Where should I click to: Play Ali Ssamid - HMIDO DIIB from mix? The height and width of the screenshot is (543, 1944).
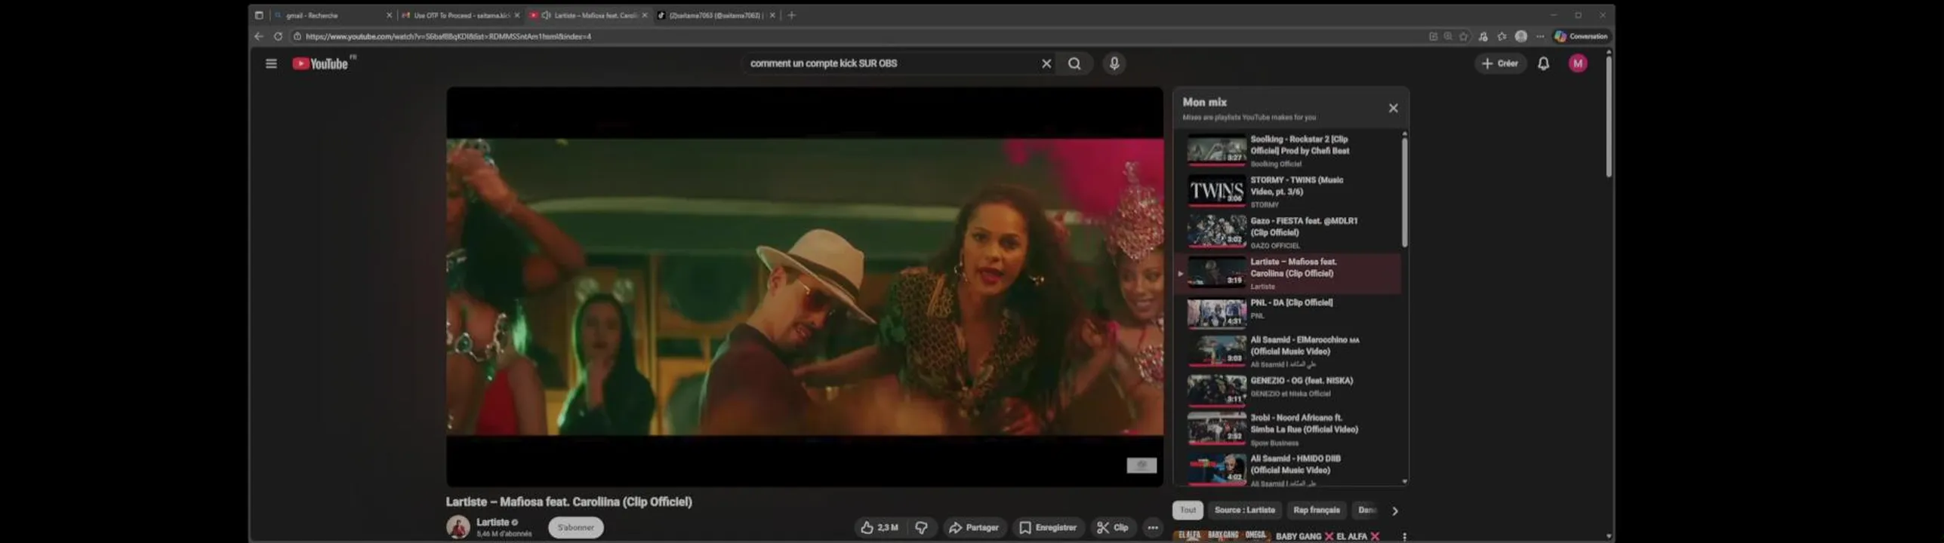[x=1288, y=469]
